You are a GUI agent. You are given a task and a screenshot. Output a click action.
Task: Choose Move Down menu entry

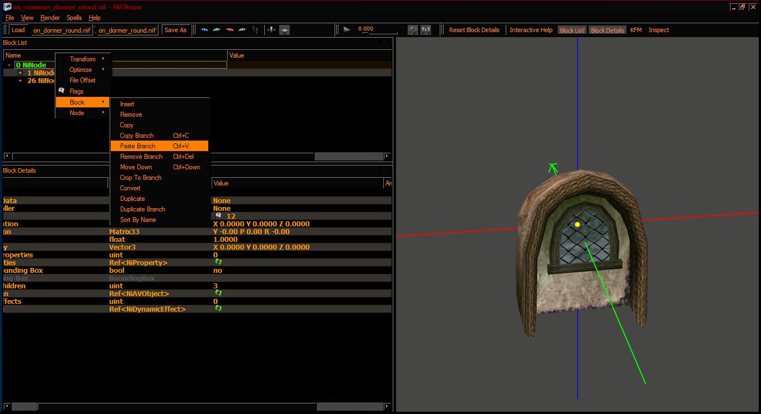[x=160, y=167]
